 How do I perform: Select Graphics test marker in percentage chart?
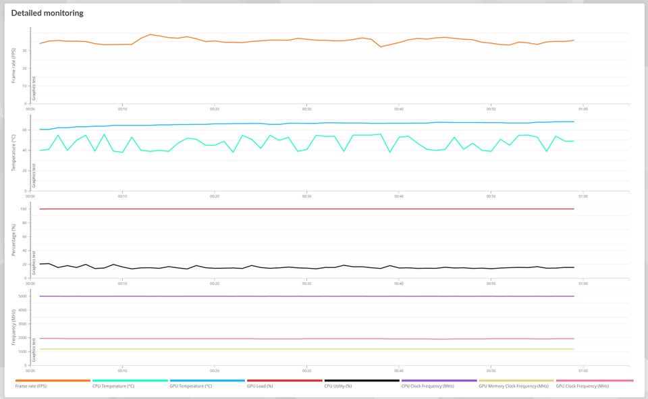[x=34, y=263]
